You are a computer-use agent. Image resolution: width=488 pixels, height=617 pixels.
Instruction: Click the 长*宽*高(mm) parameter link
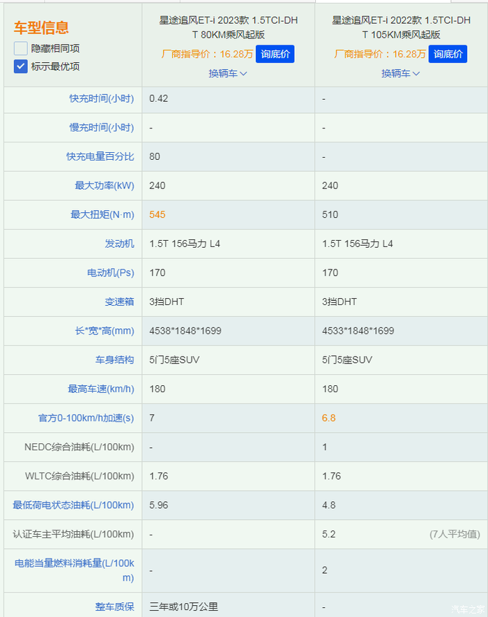(105, 331)
